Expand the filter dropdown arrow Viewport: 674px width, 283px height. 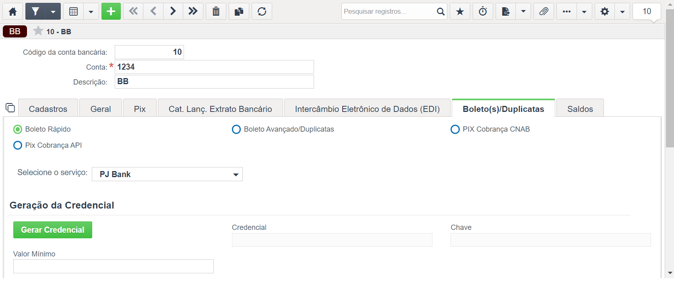click(x=53, y=11)
